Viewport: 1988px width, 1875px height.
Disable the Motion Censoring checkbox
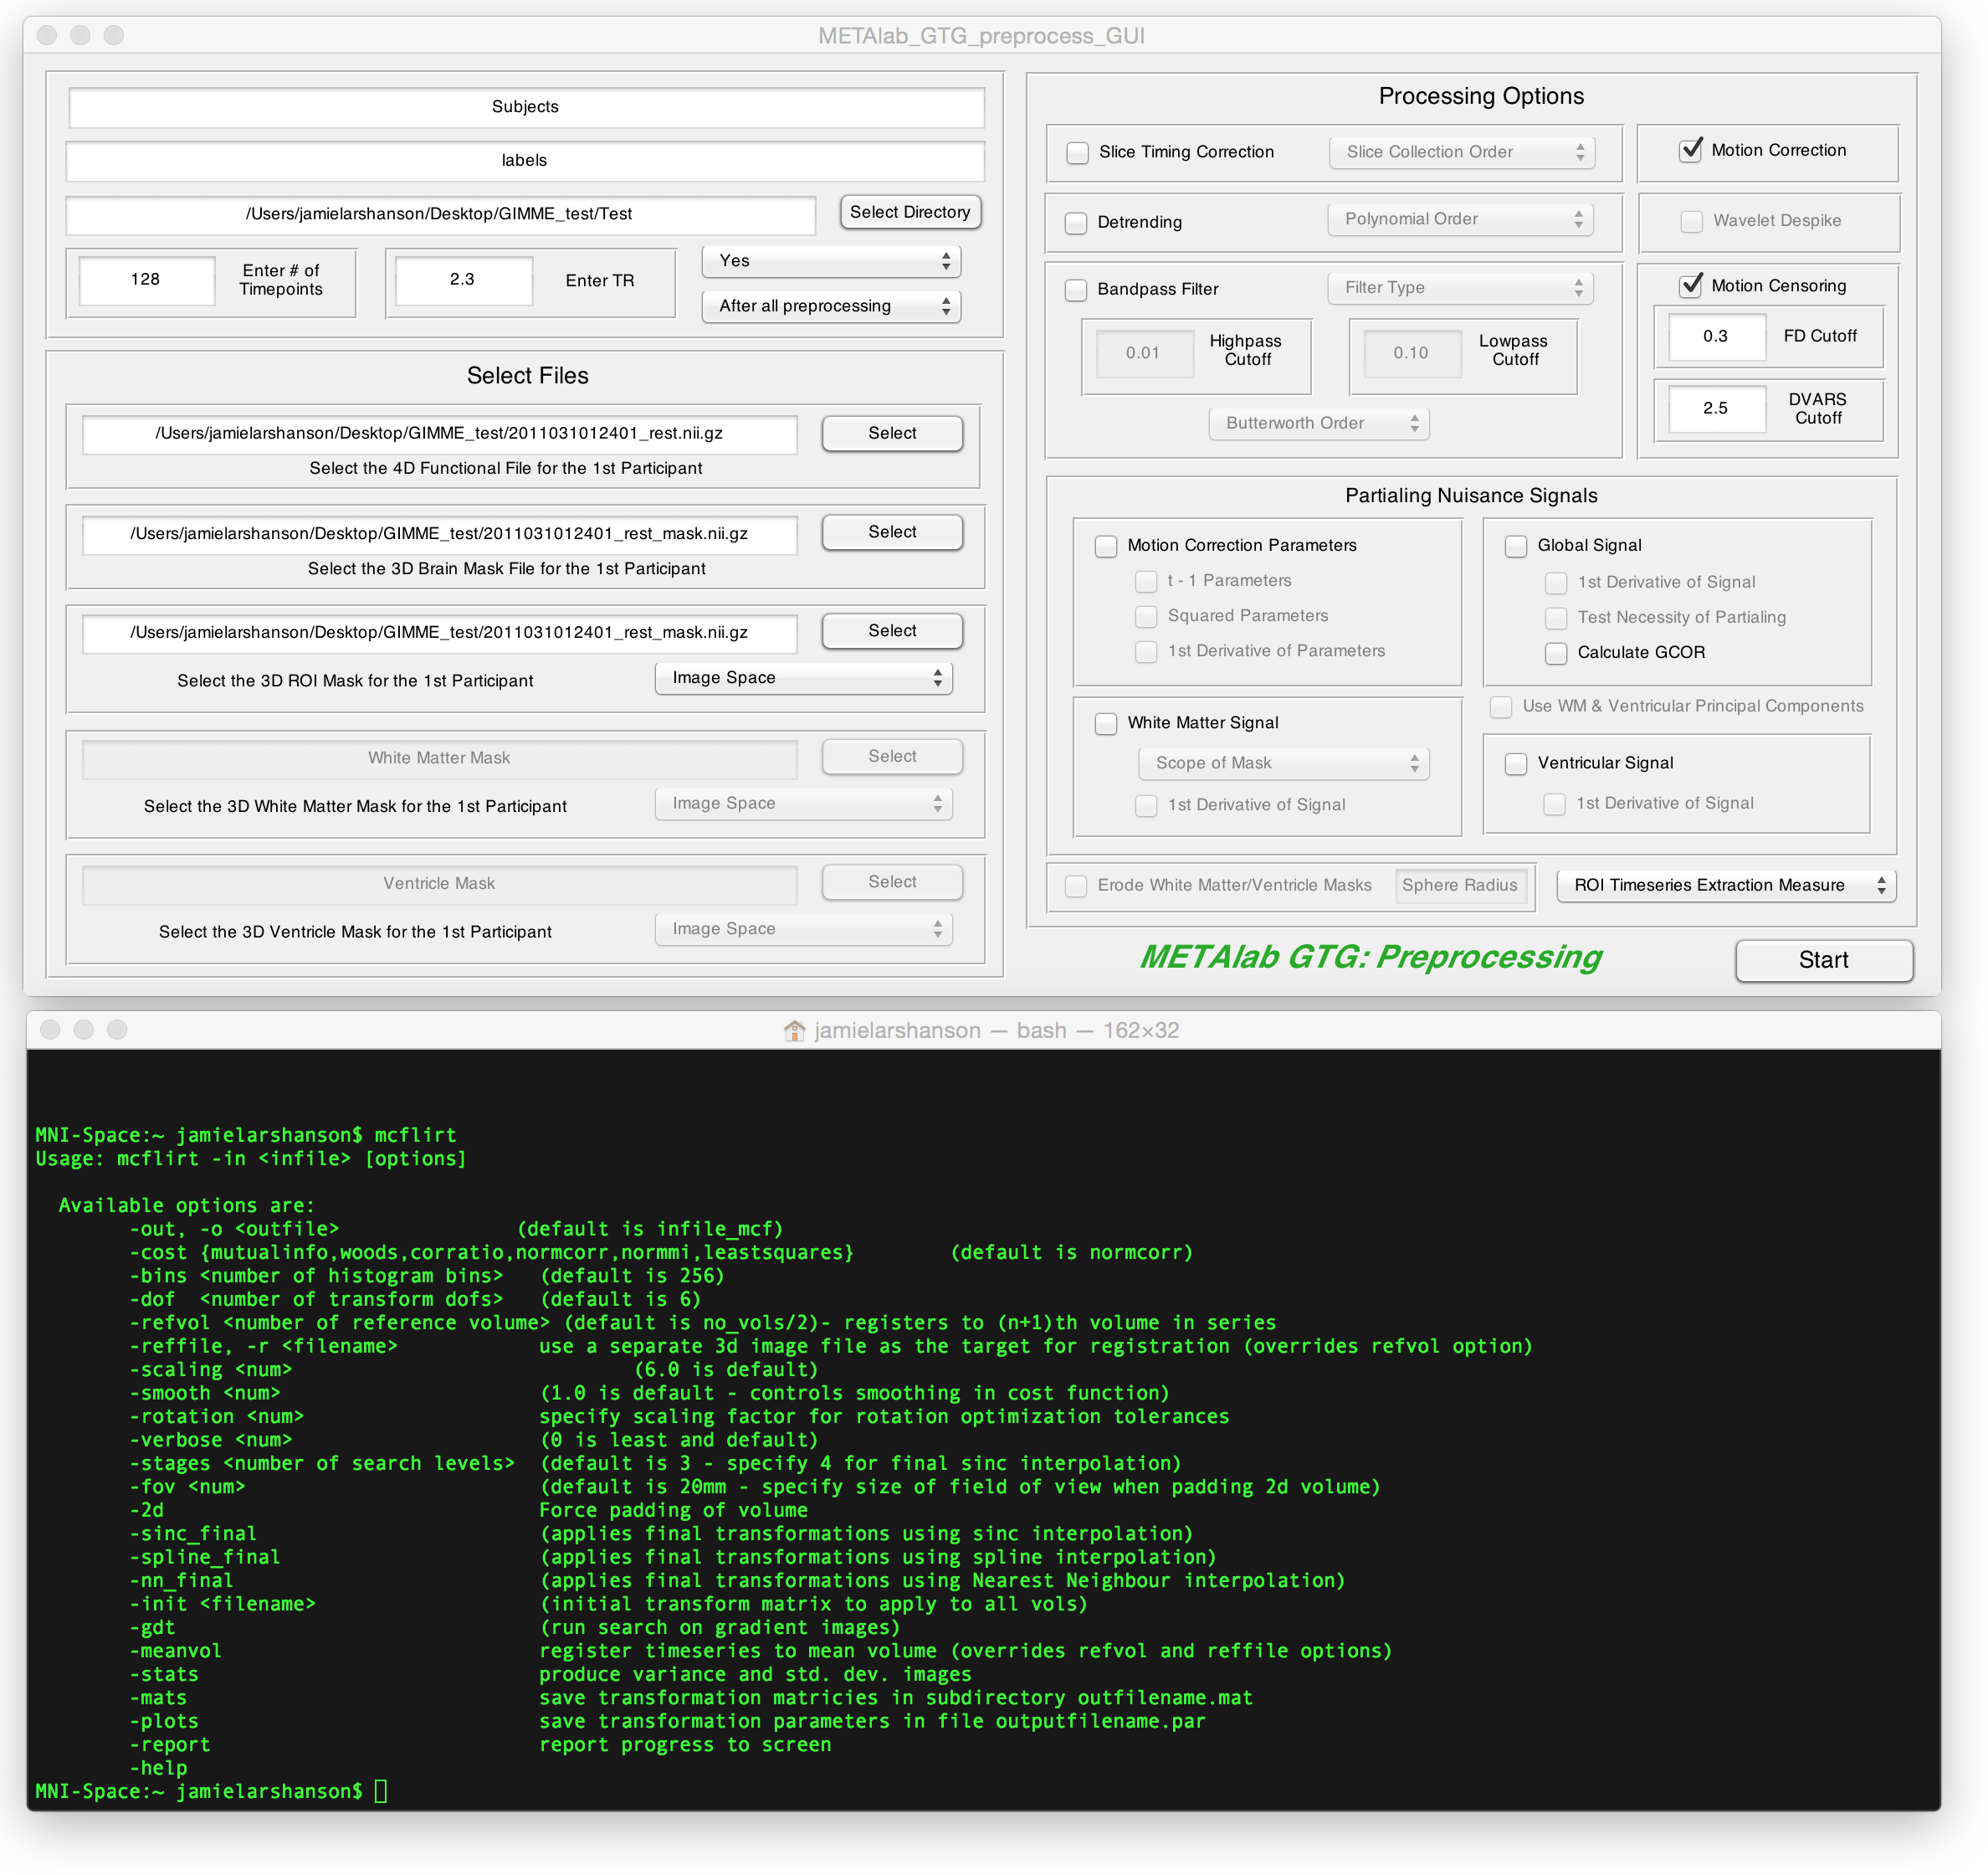click(x=1690, y=285)
